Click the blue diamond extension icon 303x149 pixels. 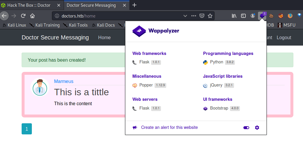pyautogui.click(x=299, y=15)
